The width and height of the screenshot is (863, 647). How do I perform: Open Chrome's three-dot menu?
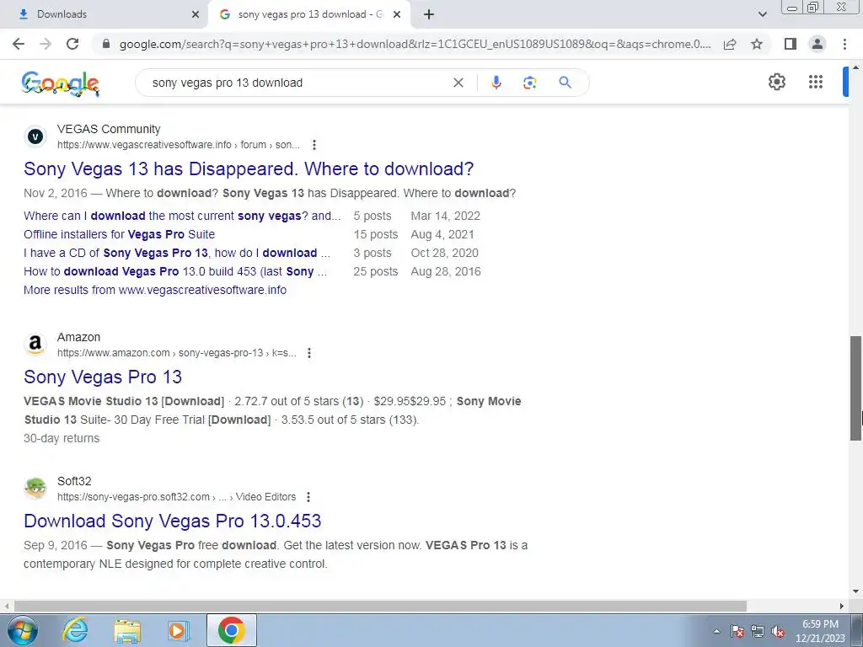click(844, 44)
